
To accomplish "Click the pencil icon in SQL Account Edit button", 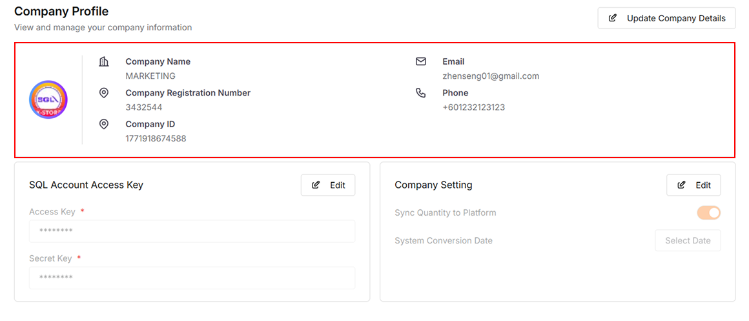I will 316,185.
